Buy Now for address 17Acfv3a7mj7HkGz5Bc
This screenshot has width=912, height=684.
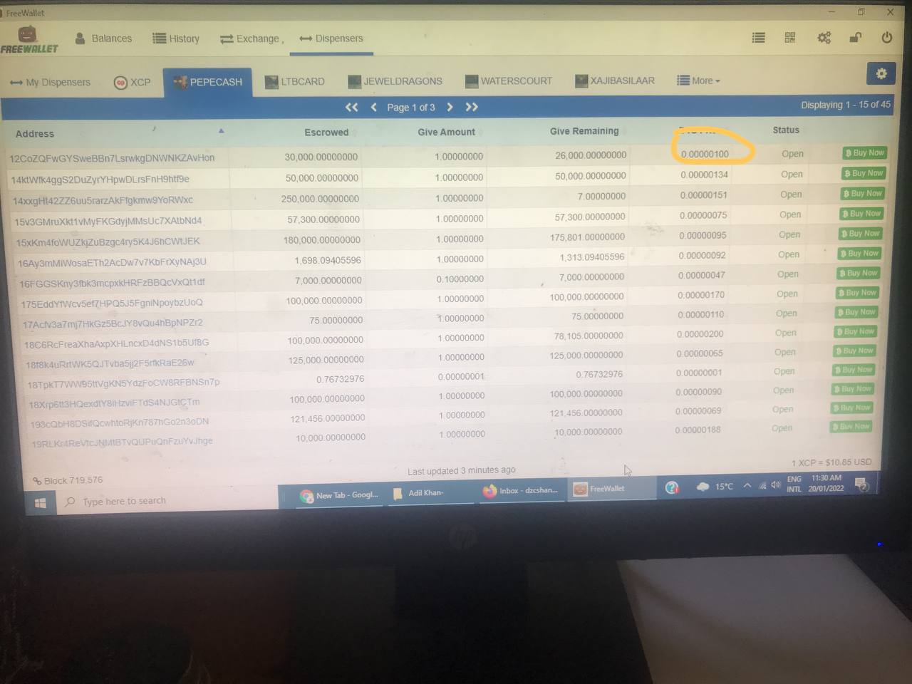[x=856, y=311]
